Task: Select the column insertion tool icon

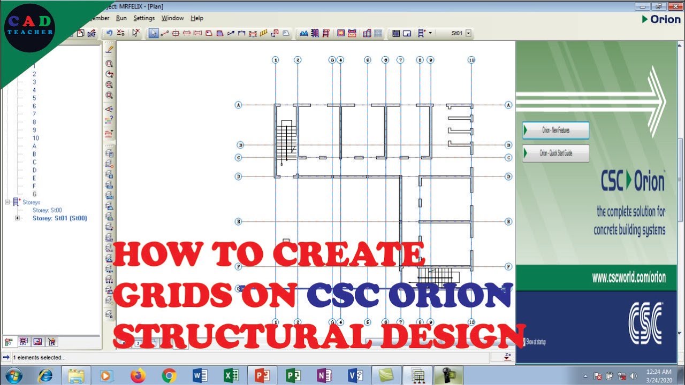Action: click(176, 33)
